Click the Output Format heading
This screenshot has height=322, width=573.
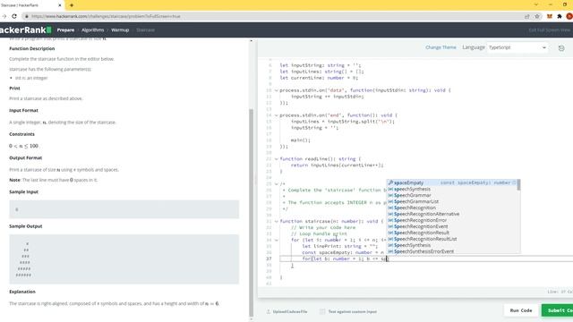(26, 157)
